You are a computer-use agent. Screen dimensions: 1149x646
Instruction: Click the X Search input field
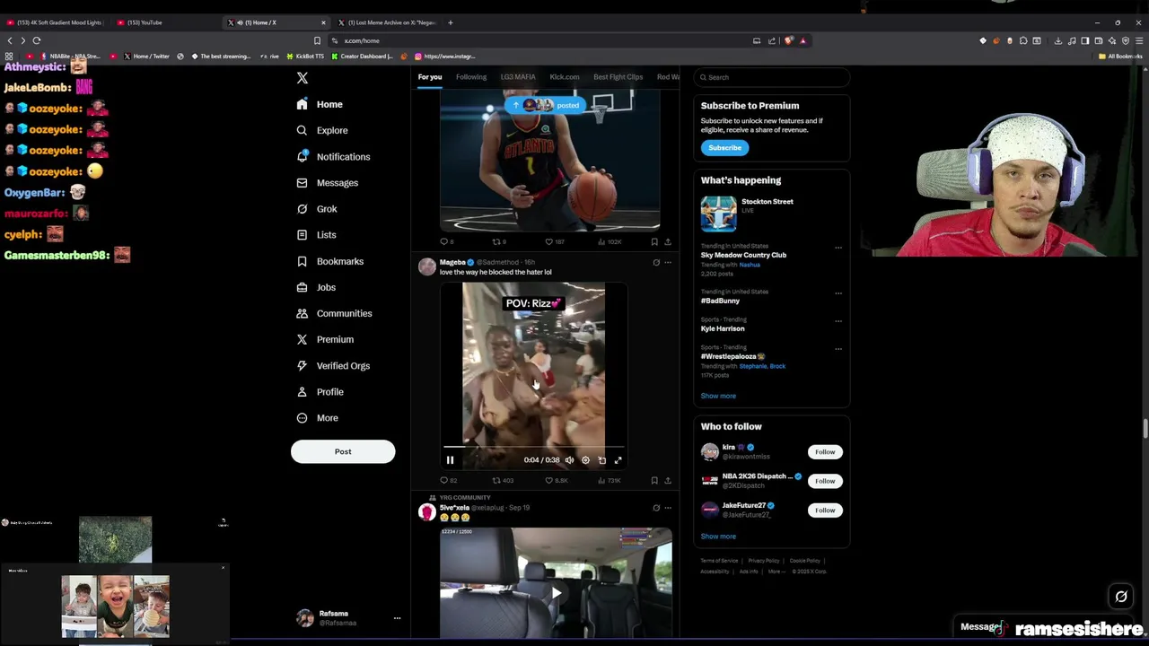coord(771,77)
